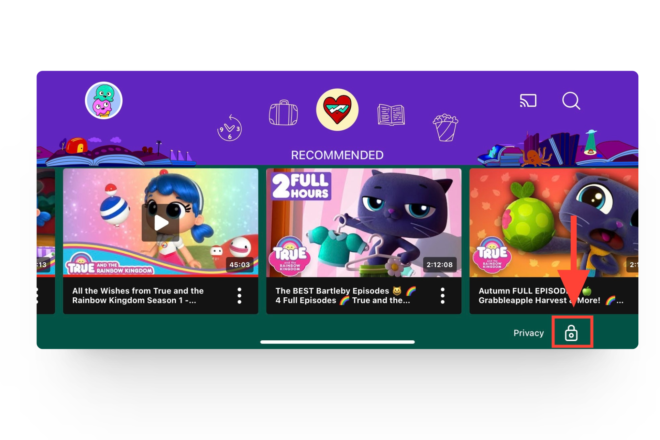Tap the white home indicator bar

point(337,342)
